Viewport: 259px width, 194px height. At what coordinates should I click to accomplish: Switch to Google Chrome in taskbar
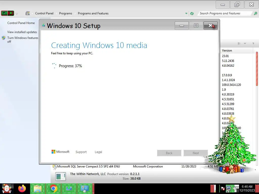(53, 188)
